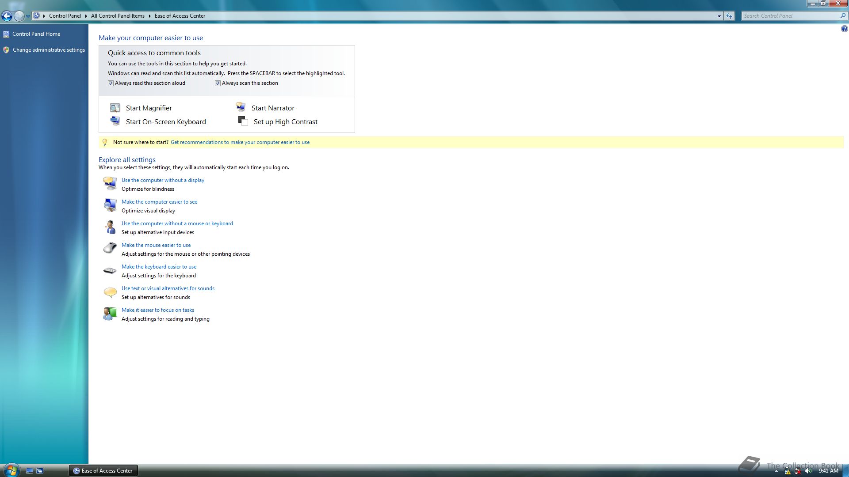Image resolution: width=849 pixels, height=477 pixels.
Task: Click the 9:41 AM taskbar clock
Action: click(828, 471)
